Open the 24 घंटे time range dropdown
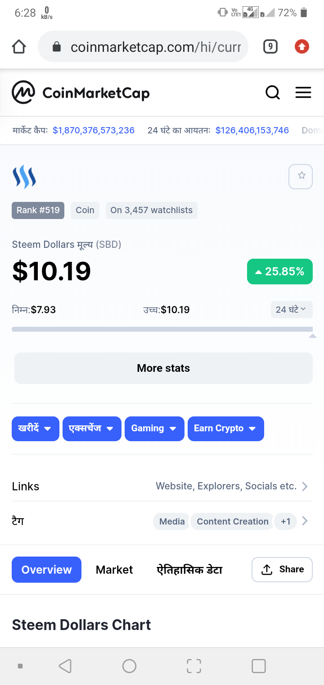 tap(292, 310)
